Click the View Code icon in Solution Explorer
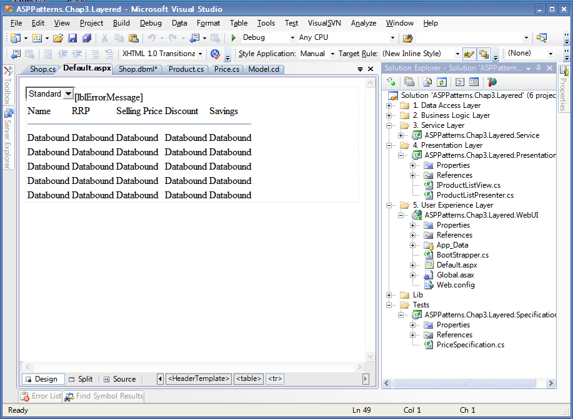The image size is (573, 419). (x=460, y=82)
